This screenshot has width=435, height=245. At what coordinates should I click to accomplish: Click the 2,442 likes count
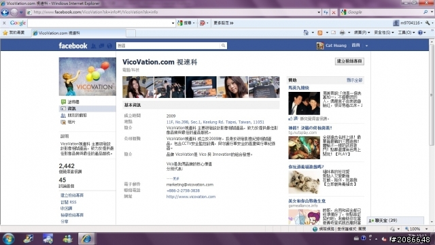pos(67,166)
